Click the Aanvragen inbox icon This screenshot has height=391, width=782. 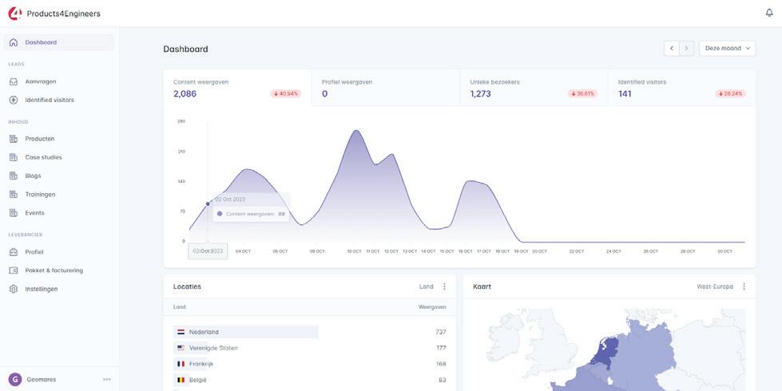pyautogui.click(x=14, y=81)
